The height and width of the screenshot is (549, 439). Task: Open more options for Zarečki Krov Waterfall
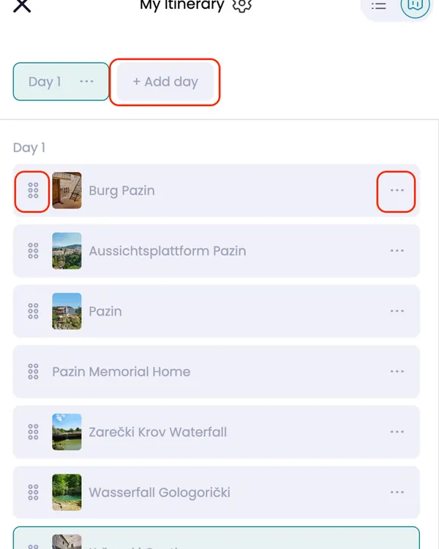[x=397, y=432]
